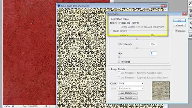Click the Color Intensity slider handle

click(137, 48)
